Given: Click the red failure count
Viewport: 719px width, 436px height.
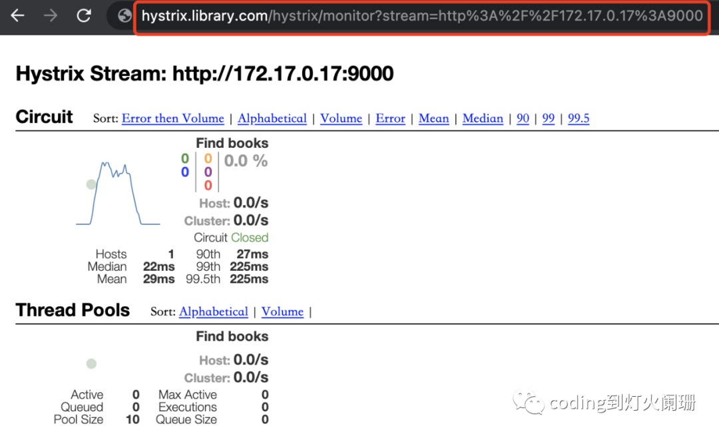Looking at the screenshot, I should 208,185.
